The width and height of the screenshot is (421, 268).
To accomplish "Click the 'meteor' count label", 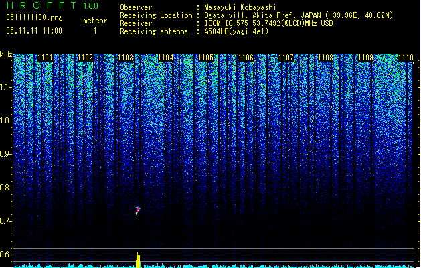I will tap(95, 21).
